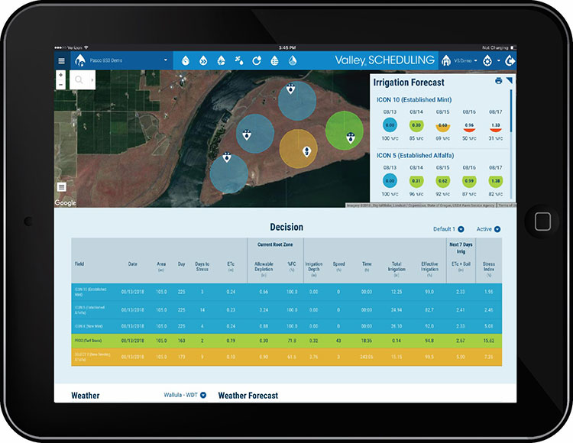The height and width of the screenshot is (443, 573).
Task: Click ICON 10 08/13 forecast circle 0.00
Action: pyautogui.click(x=390, y=125)
